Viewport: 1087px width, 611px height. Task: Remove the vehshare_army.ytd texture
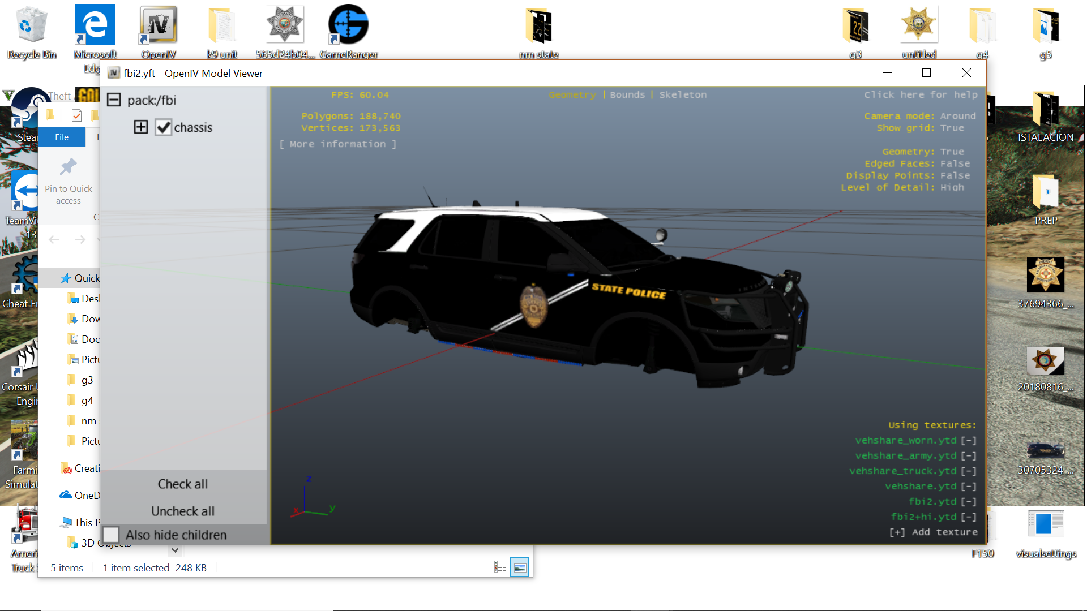[969, 455]
